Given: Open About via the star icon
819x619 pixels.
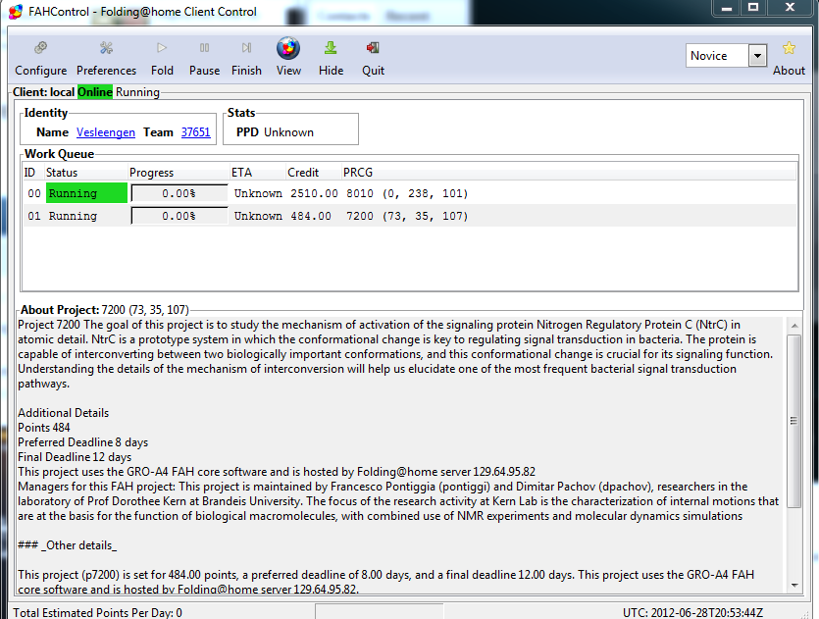Looking at the screenshot, I should (789, 49).
